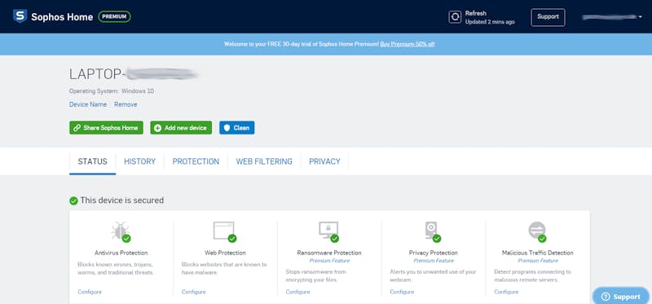Click Configure under Privacy Protection

click(x=402, y=292)
